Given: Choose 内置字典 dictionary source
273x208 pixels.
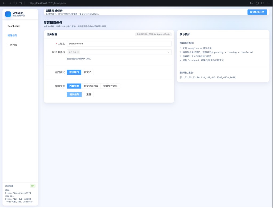Looking at the screenshot, I should [x=74, y=86].
